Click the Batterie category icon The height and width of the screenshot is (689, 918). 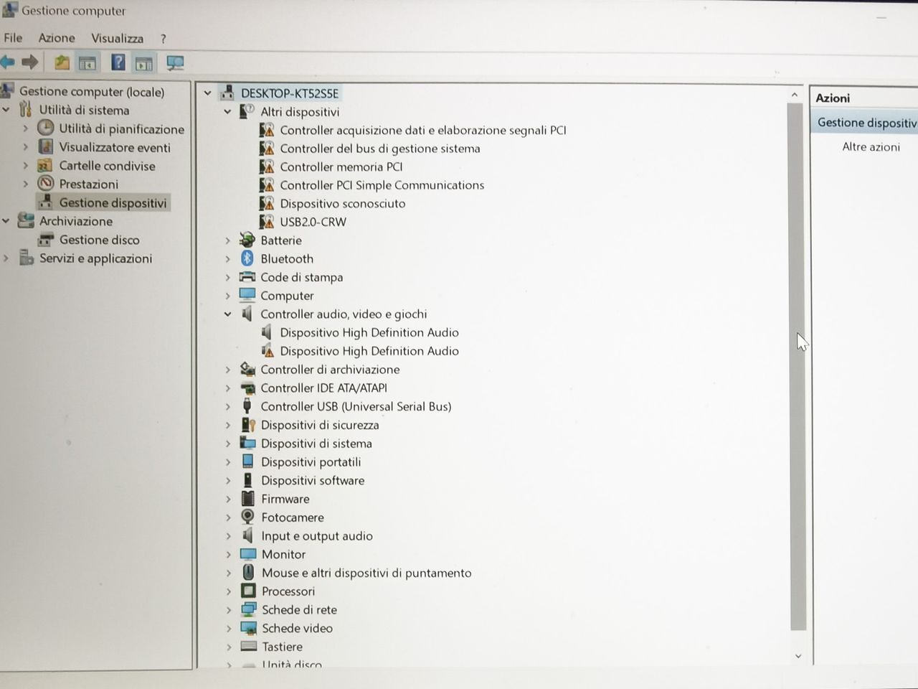click(247, 240)
